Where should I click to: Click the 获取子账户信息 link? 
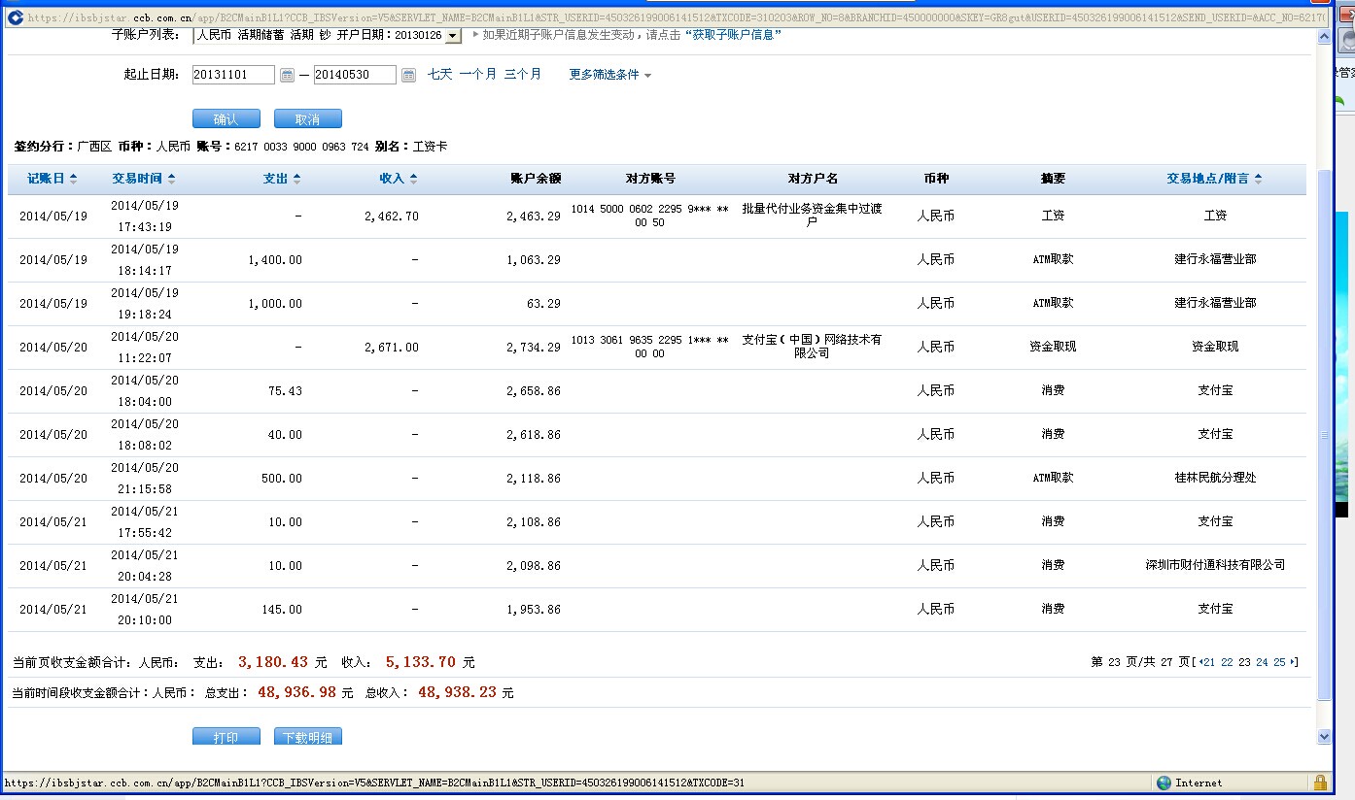(733, 35)
